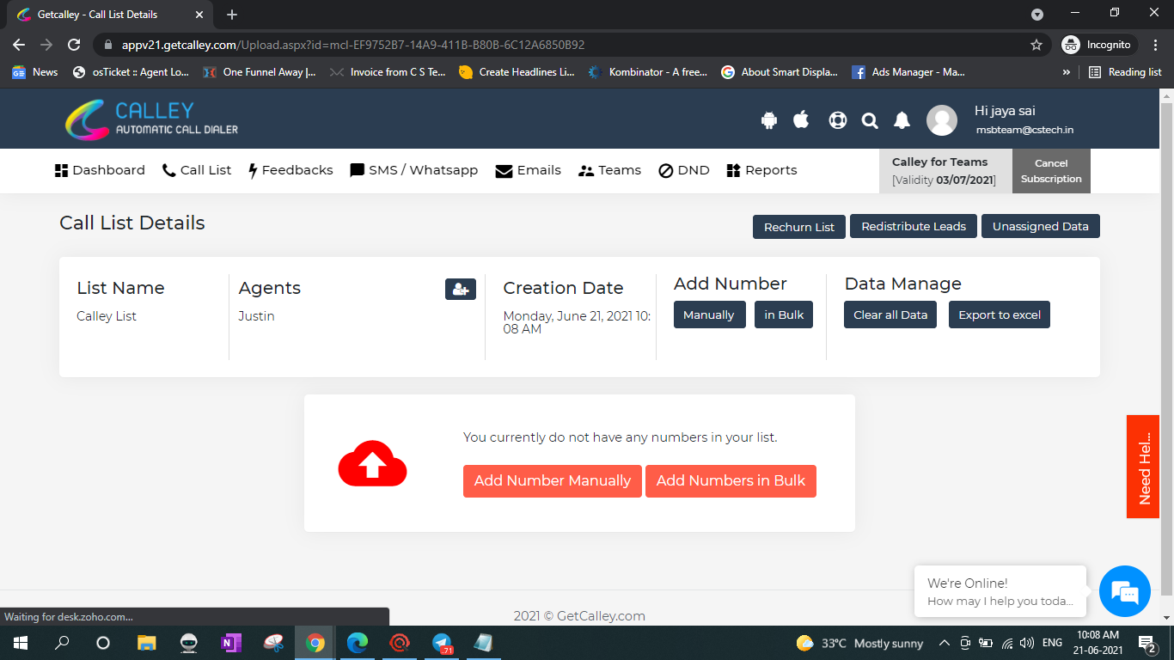1174x660 pixels.
Task: Click the We're Online chat message
Action: [1000, 591]
